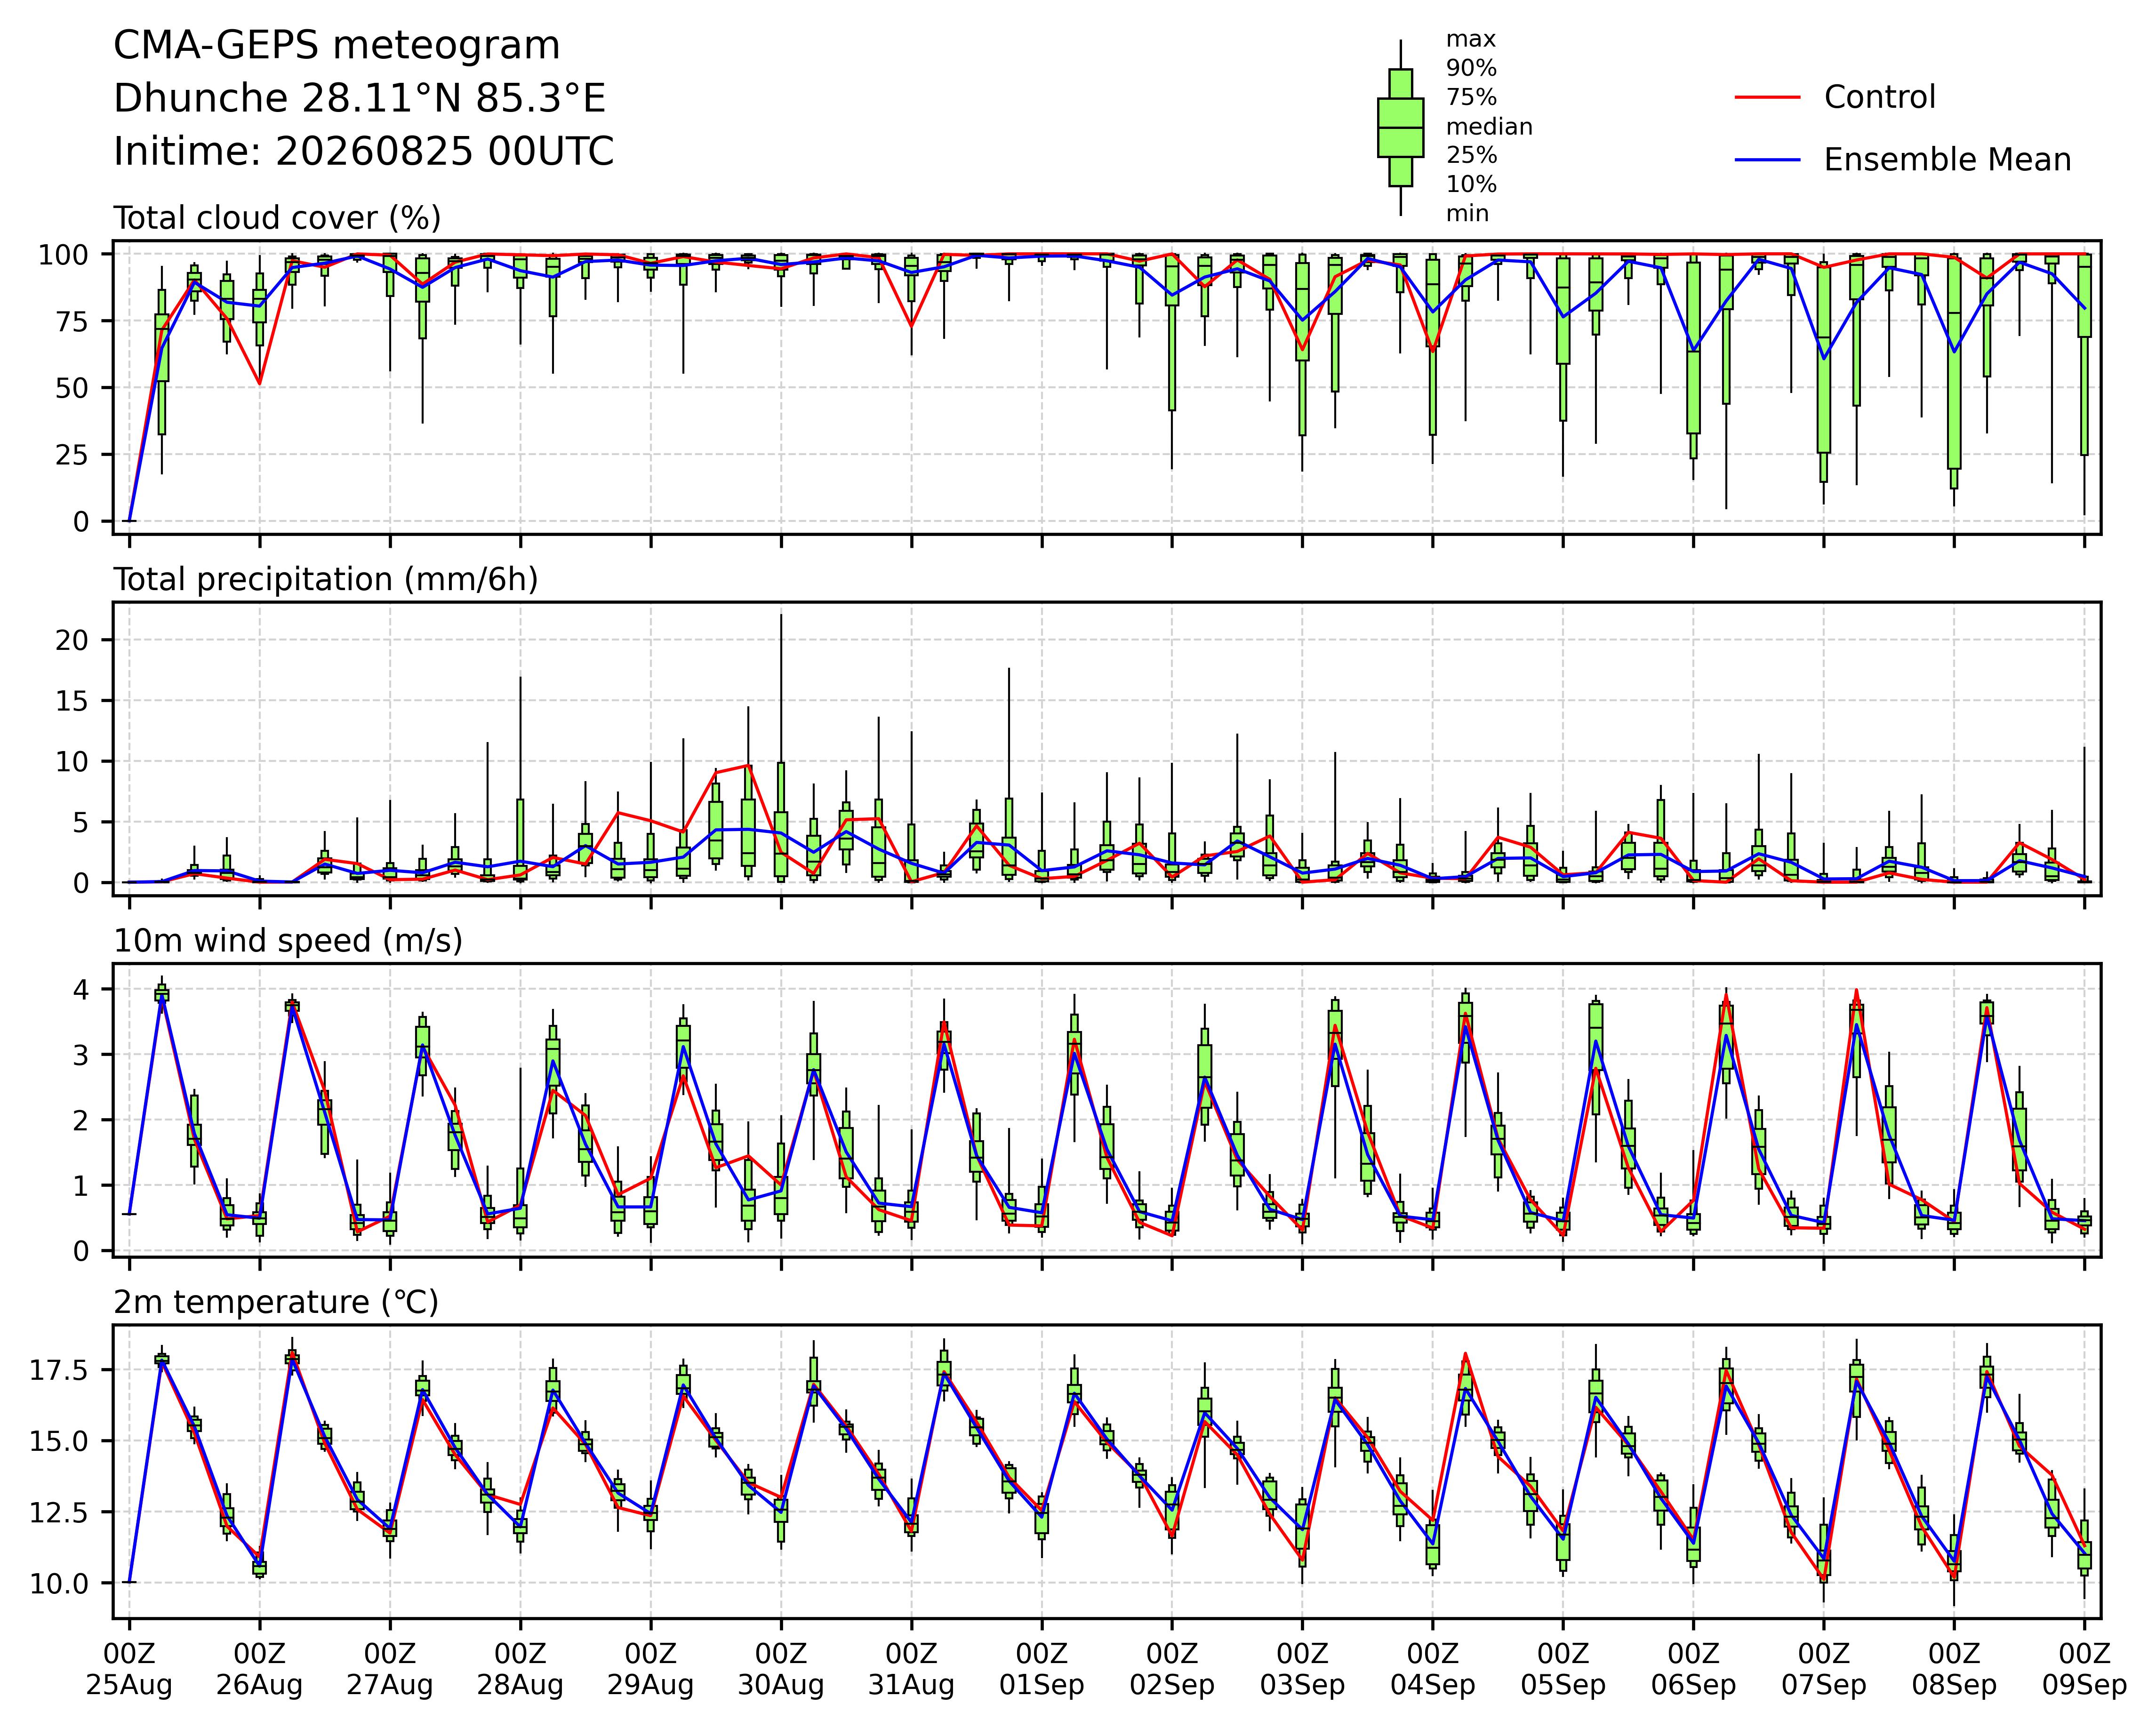Click the '00Z 30Aug' x-axis label
Viewport: 2156px width, 1728px height.
coord(781,1669)
